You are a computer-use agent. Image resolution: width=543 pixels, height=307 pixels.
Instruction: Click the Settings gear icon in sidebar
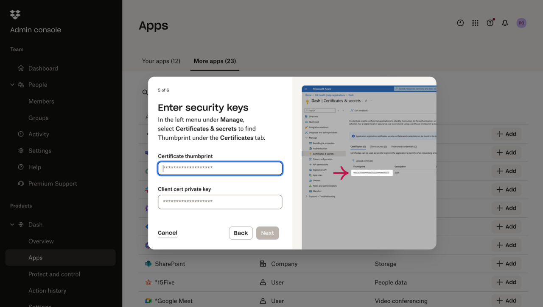(x=20, y=151)
